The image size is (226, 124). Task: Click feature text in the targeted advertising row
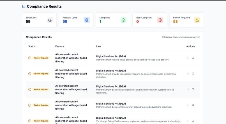71,105
